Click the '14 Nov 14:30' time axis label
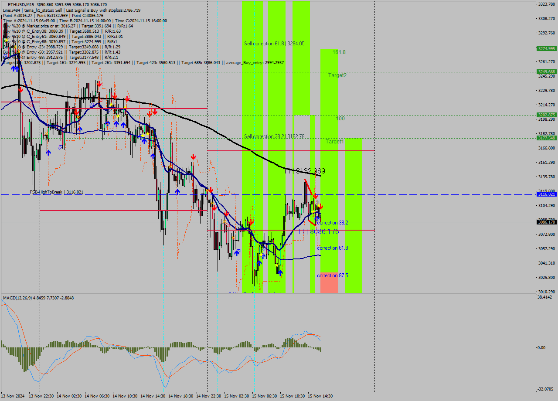Viewport: 558px width, 401px height. point(153,396)
